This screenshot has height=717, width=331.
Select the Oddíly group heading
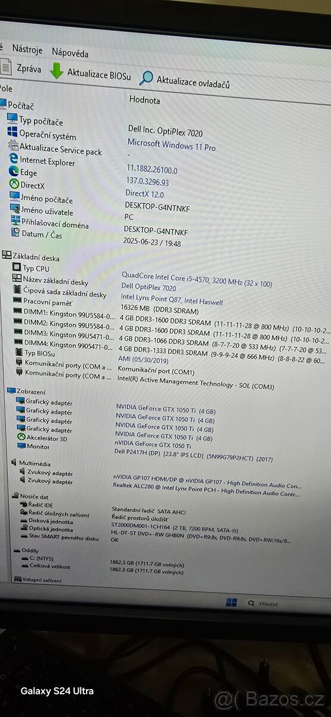point(26,550)
